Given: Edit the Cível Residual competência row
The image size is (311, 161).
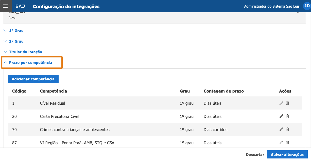Looking at the screenshot, I should click(x=281, y=103).
